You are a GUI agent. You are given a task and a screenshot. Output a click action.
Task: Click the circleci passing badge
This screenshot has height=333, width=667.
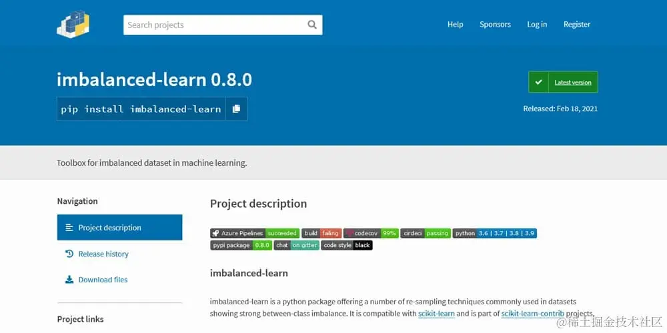point(426,233)
